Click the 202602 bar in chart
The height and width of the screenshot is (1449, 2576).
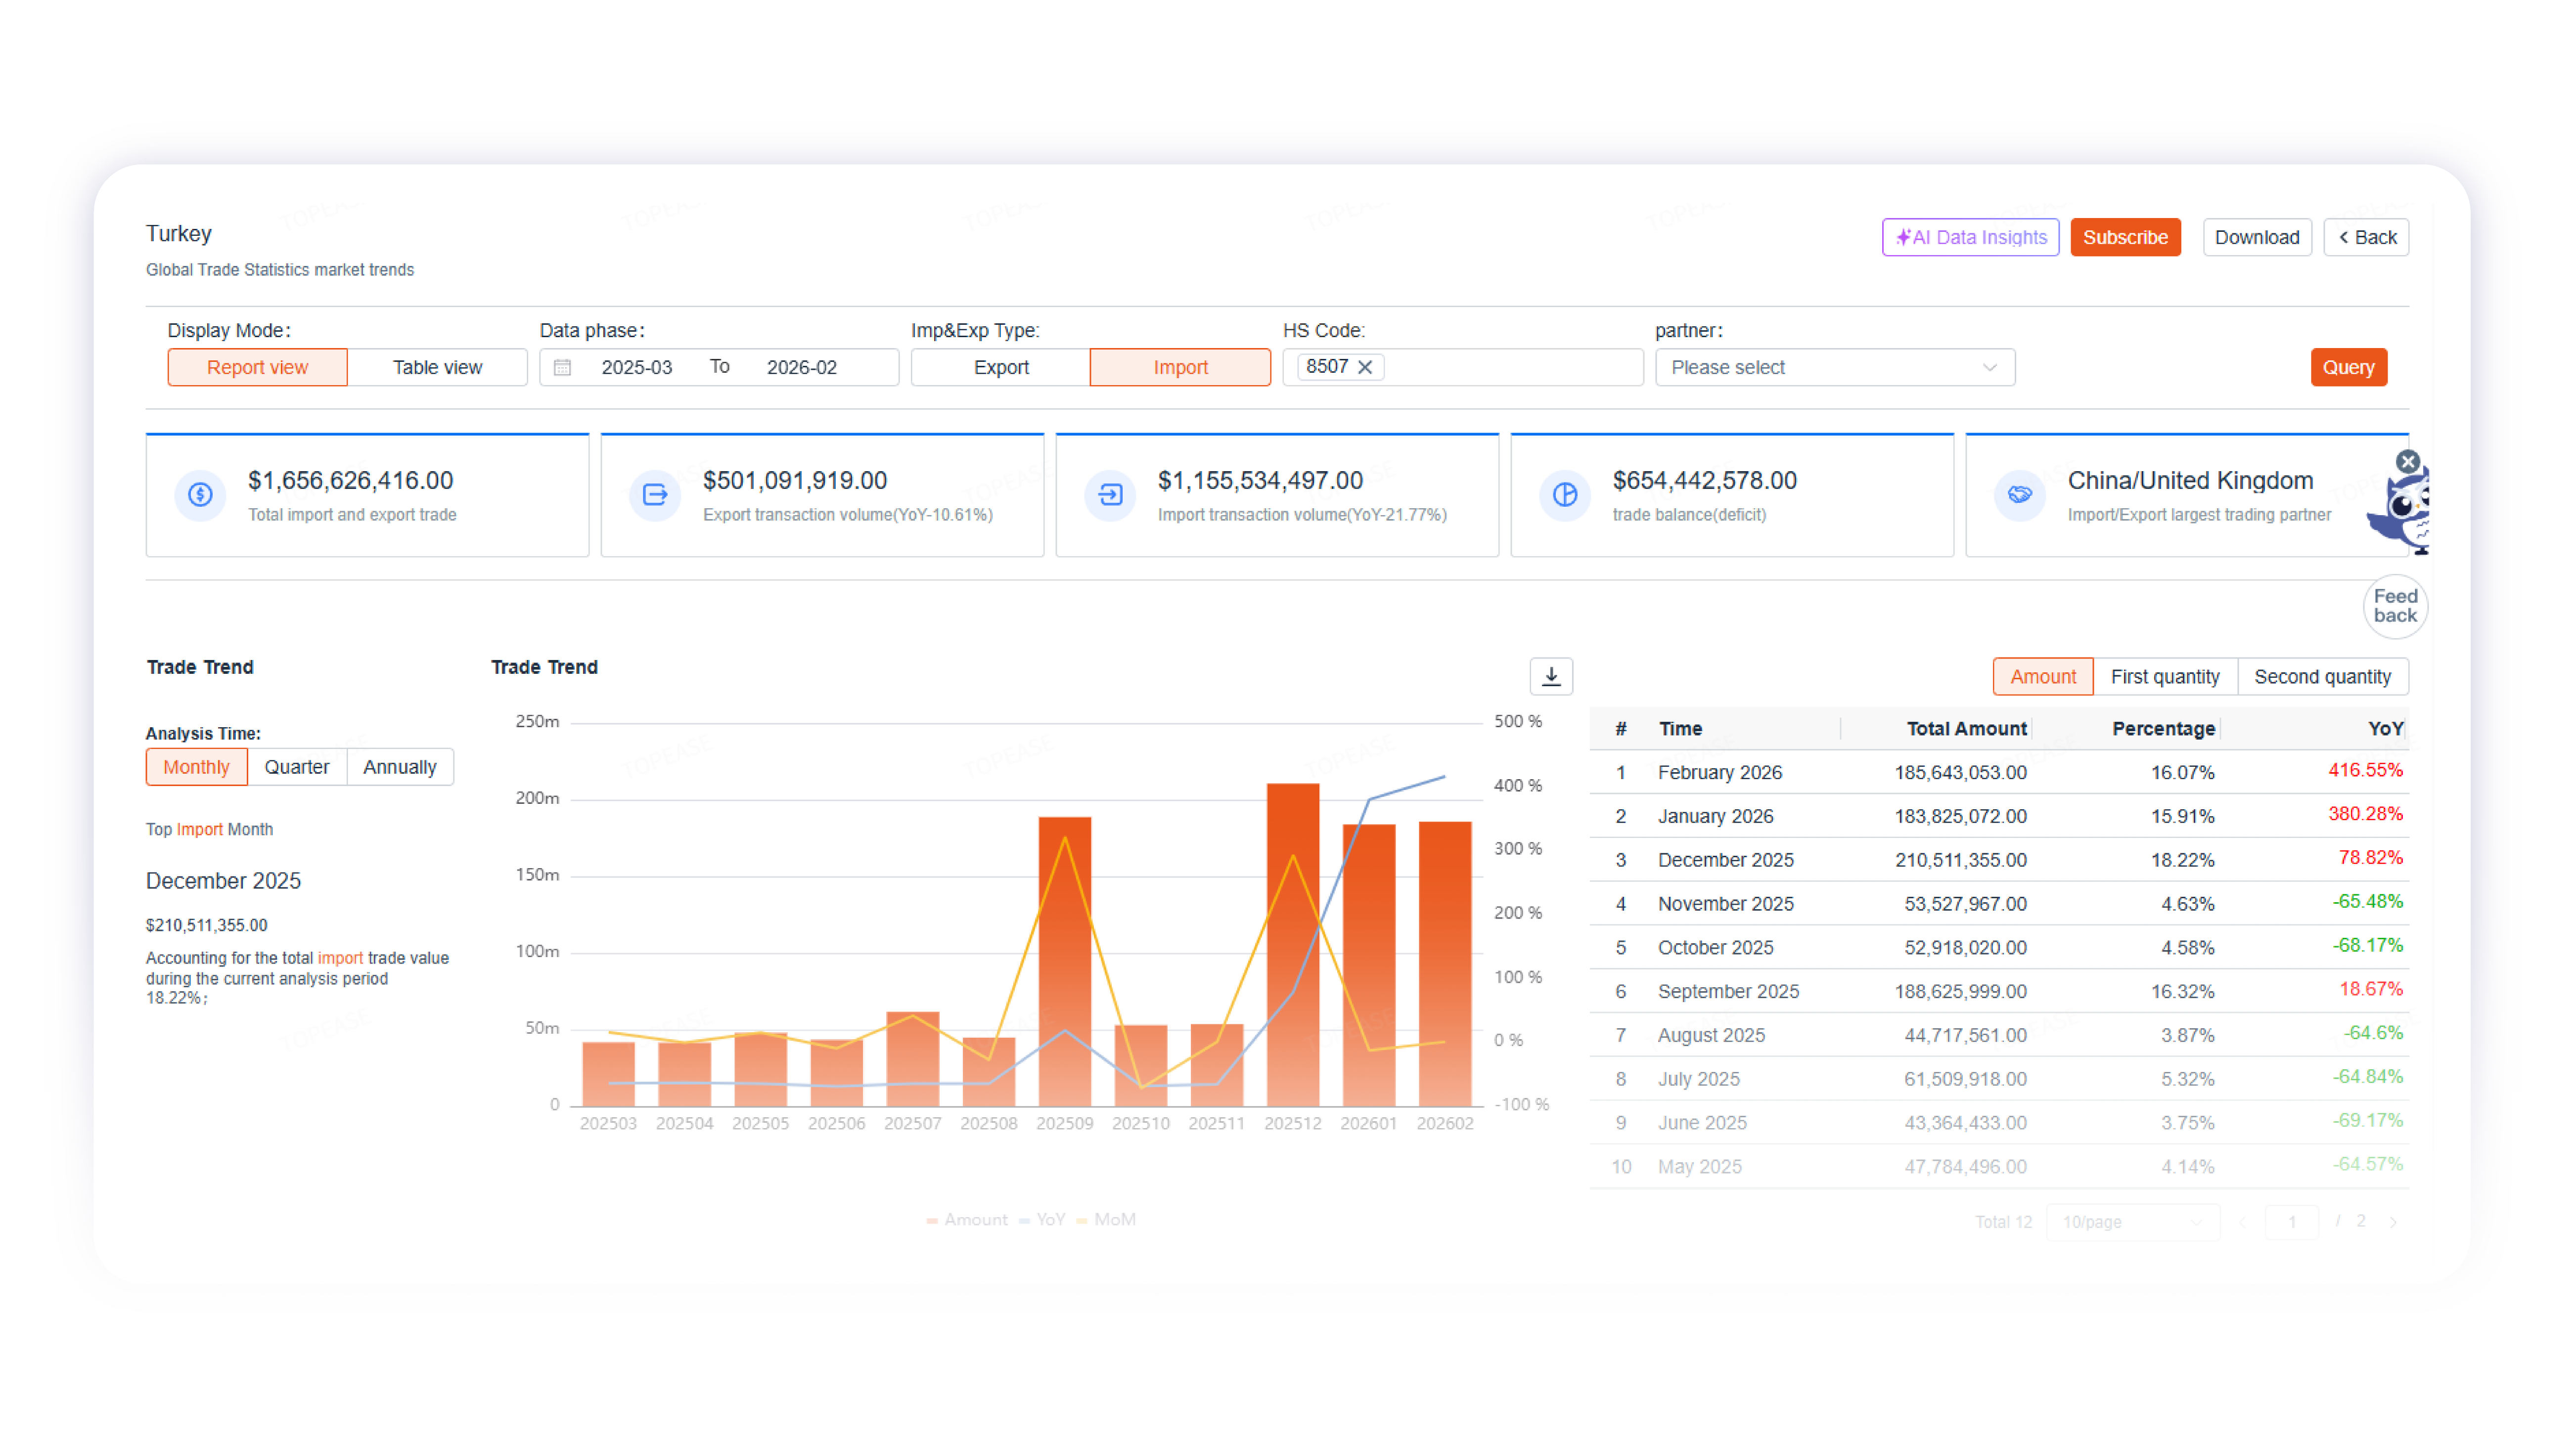pyautogui.click(x=1444, y=963)
